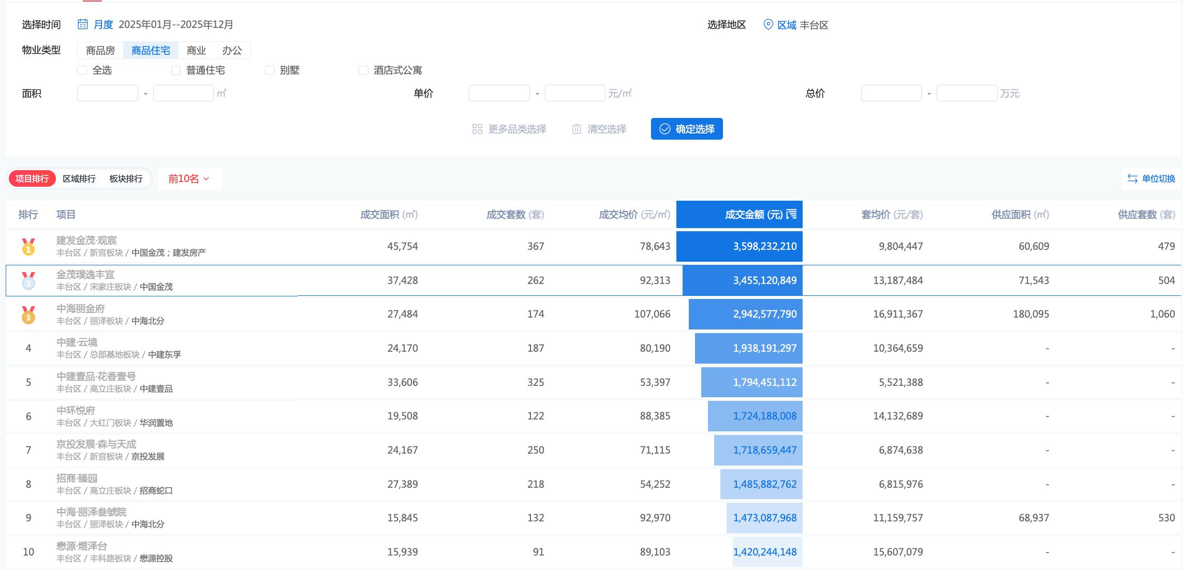Click the grid icon for 更多品类选择
The height and width of the screenshot is (570, 1183).
tap(477, 129)
